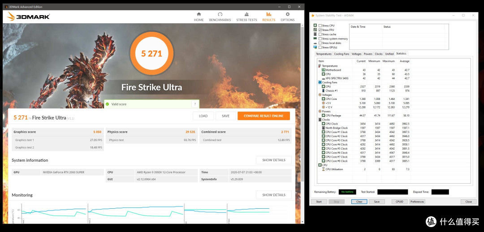Click SHOW DETAILS for System information

(x=274, y=160)
